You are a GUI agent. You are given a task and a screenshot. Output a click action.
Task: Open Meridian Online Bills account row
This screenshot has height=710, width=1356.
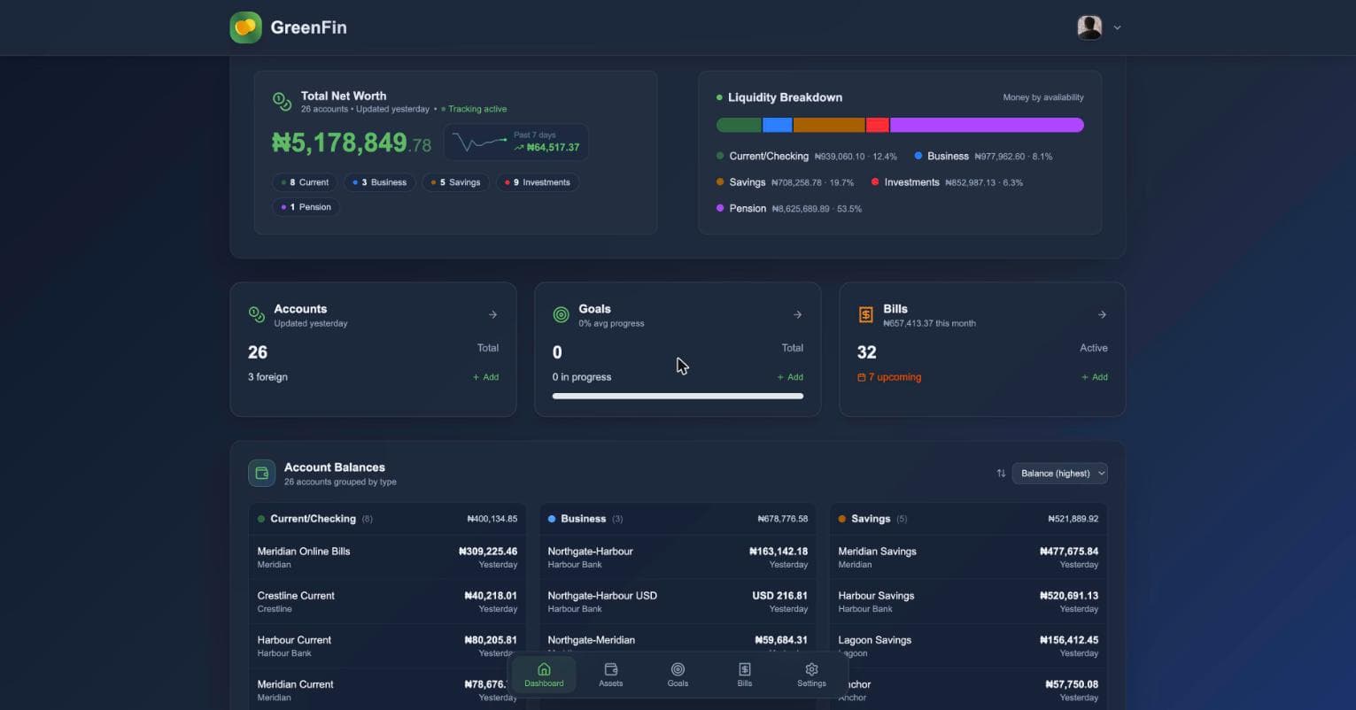pos(387,557)
